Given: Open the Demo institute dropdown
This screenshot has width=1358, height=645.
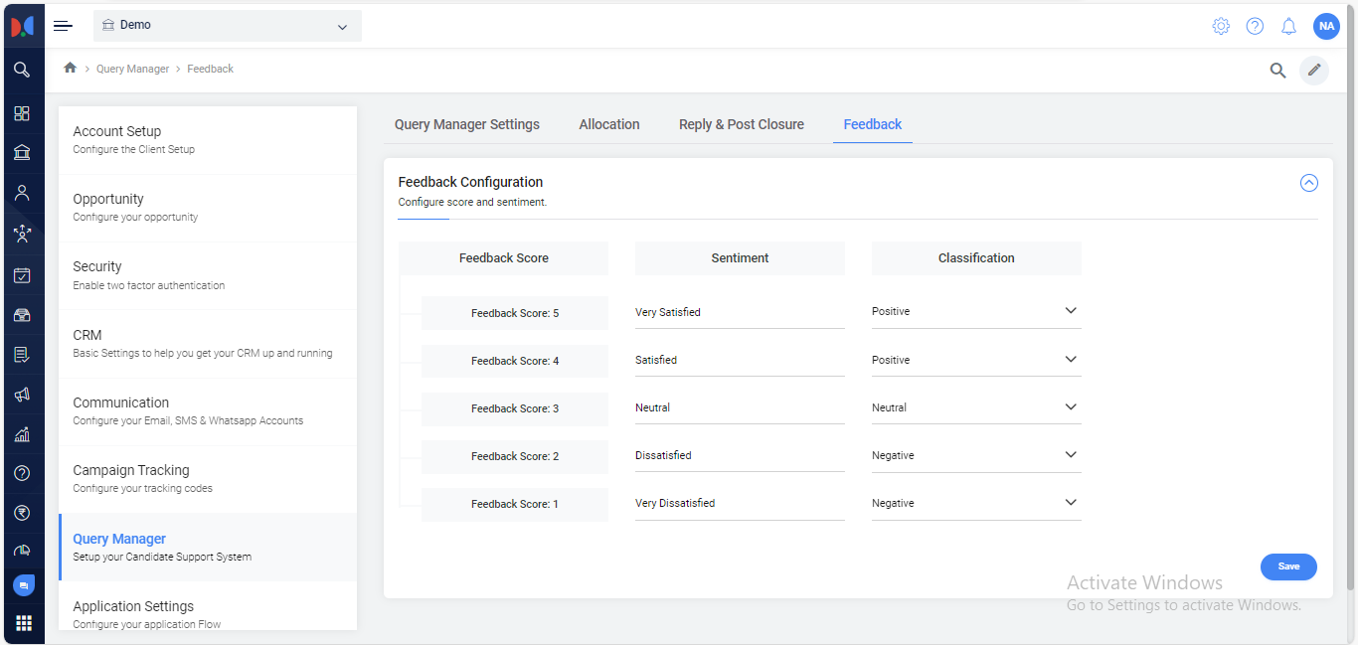Looking at the screenshot, I should coord(228,26).
